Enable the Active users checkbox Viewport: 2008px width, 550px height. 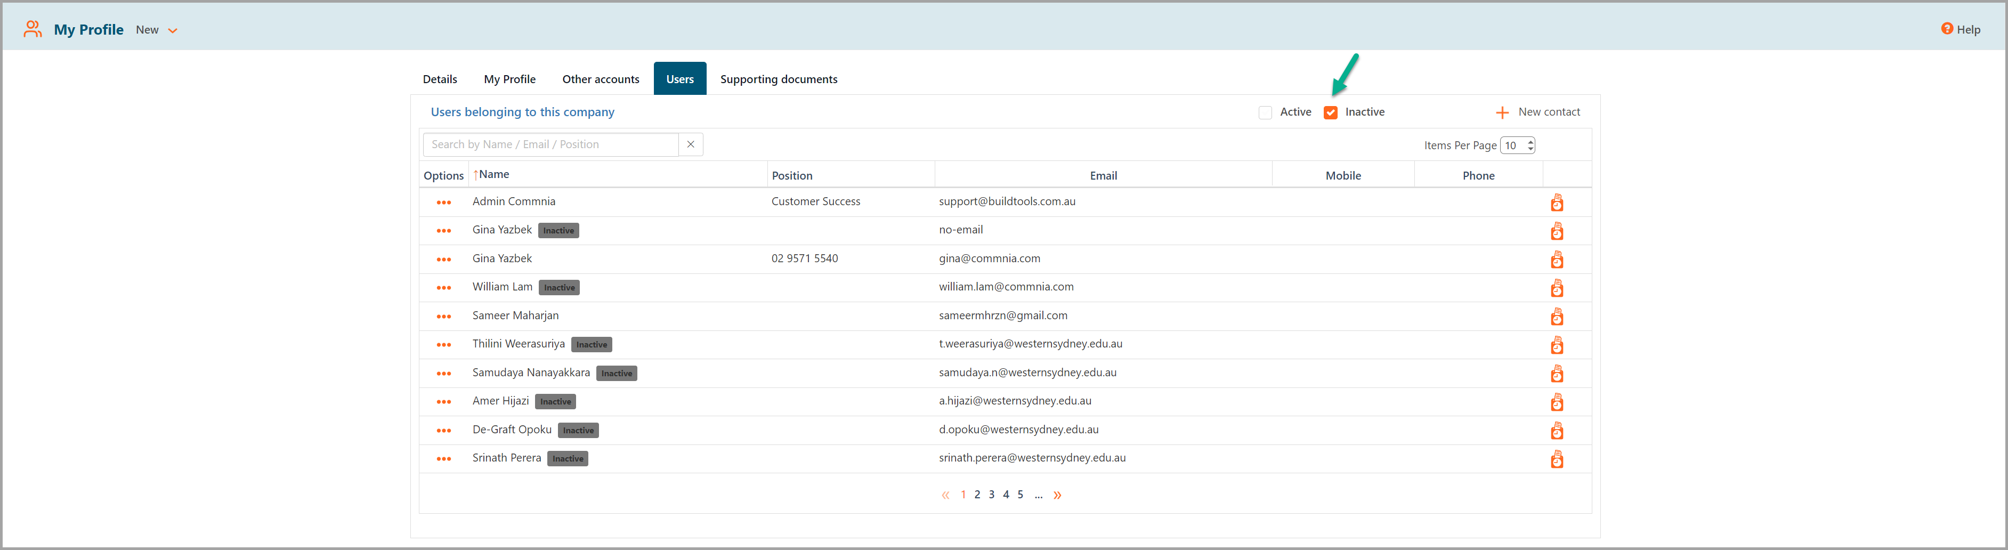pos(1265,113)
